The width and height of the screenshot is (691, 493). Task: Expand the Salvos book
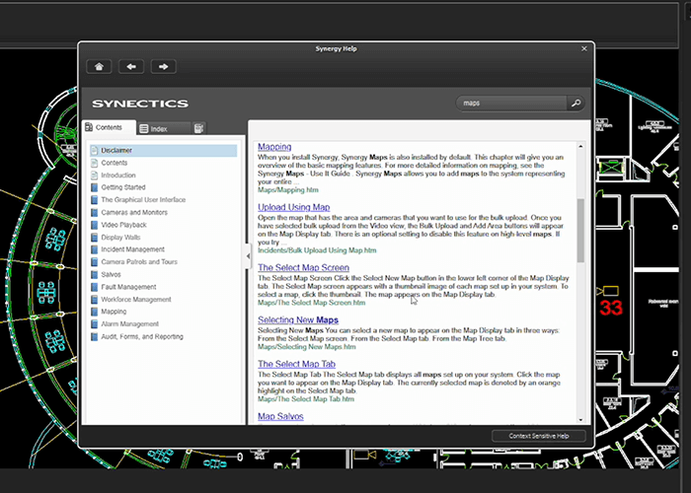[x=111, y=275]
